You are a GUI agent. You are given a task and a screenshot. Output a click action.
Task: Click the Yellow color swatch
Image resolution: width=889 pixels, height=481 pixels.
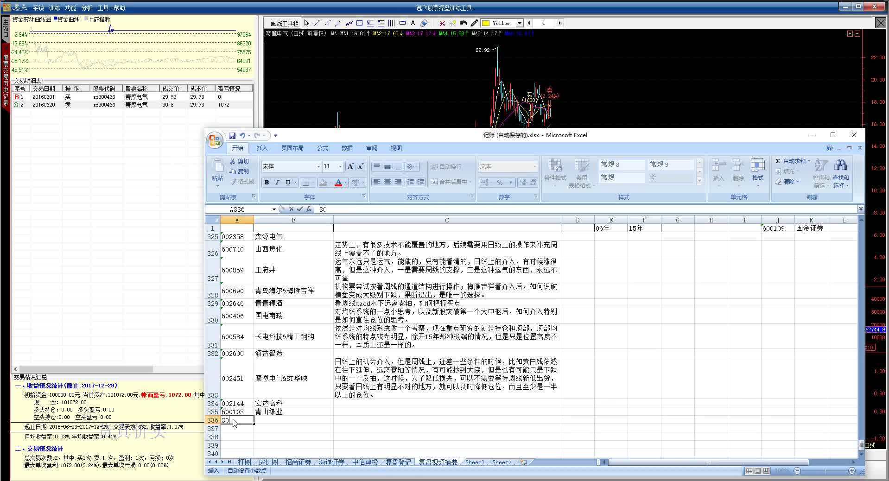[486, 23]
